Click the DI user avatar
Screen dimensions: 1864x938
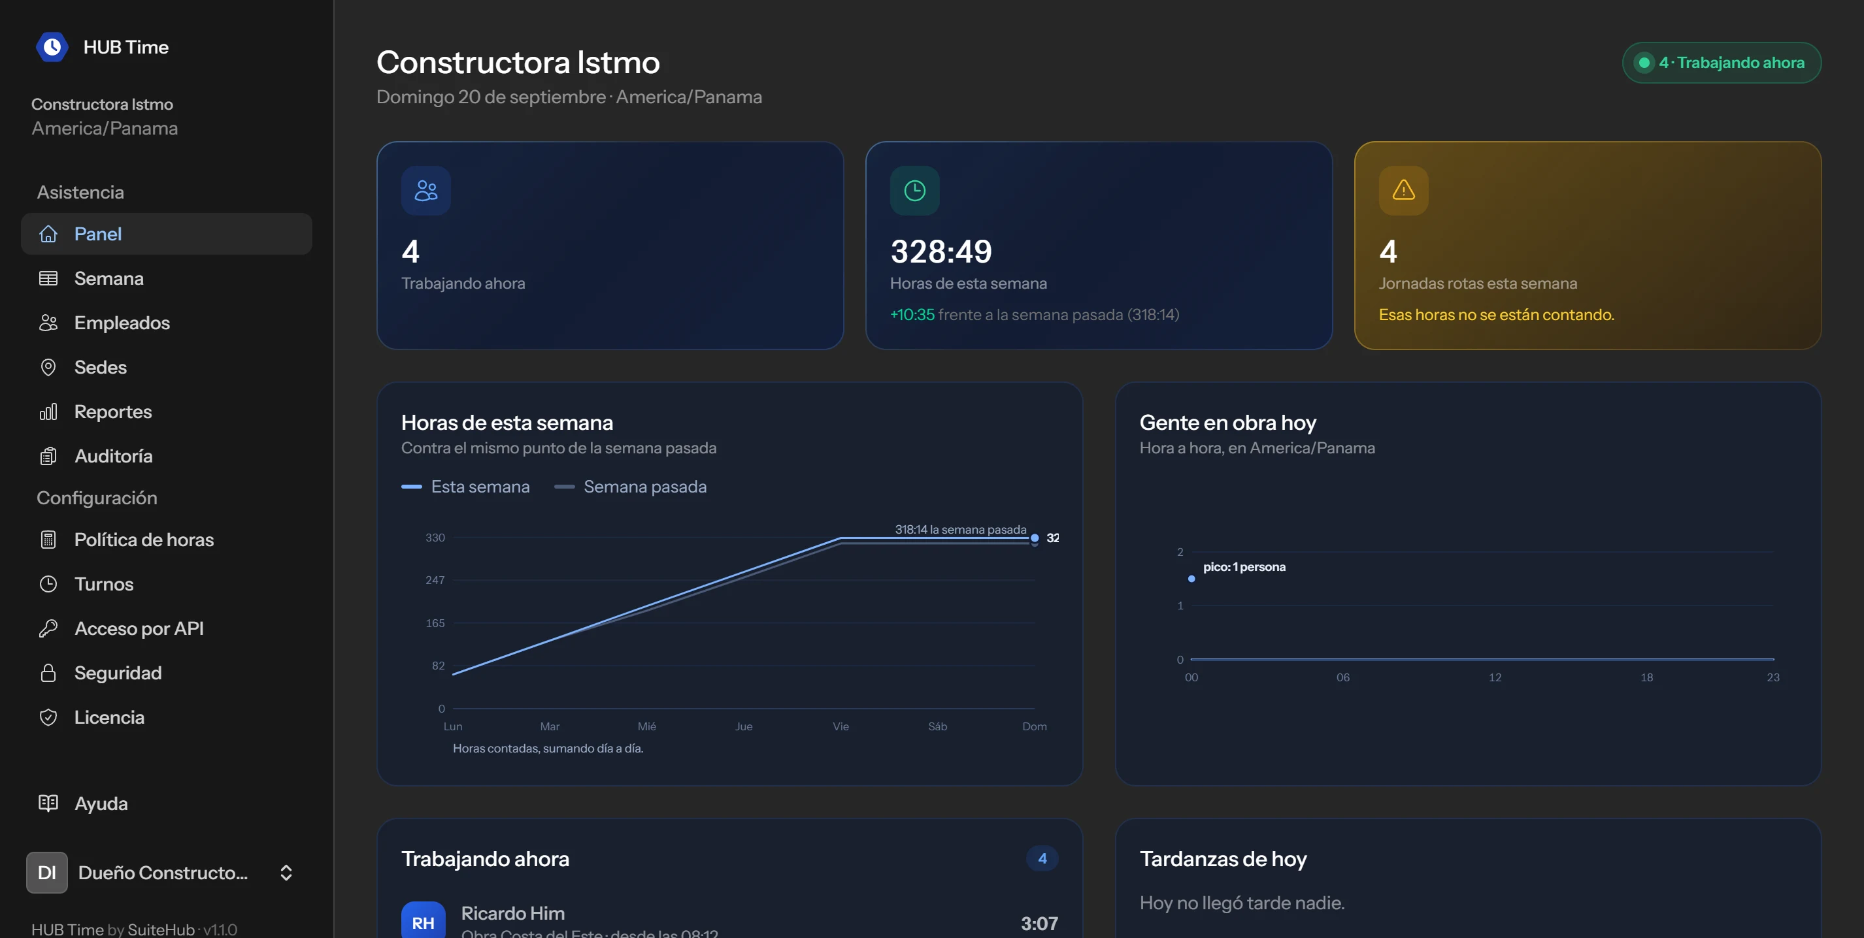click(x=47, y=873)
